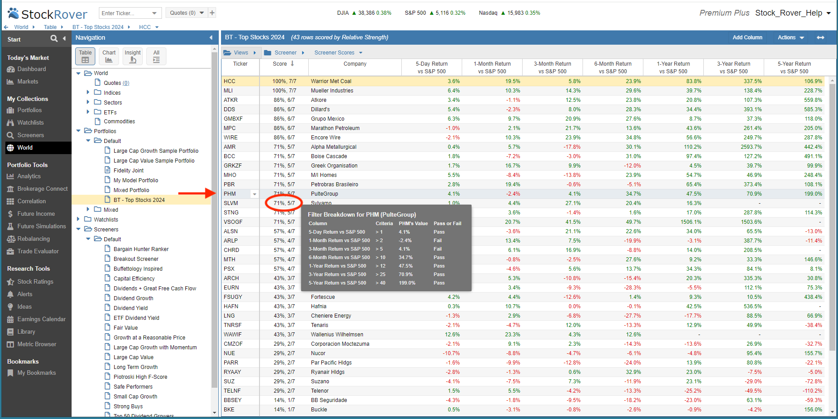Open Future Income tool
The height and width of the screenshot is (419, 838).
click(36, 214)
